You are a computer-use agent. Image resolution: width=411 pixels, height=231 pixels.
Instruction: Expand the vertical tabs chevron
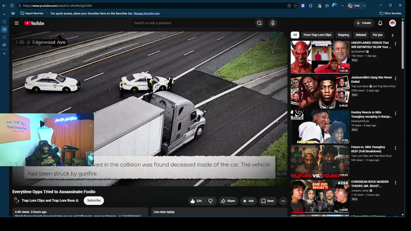tap(4, 14)
